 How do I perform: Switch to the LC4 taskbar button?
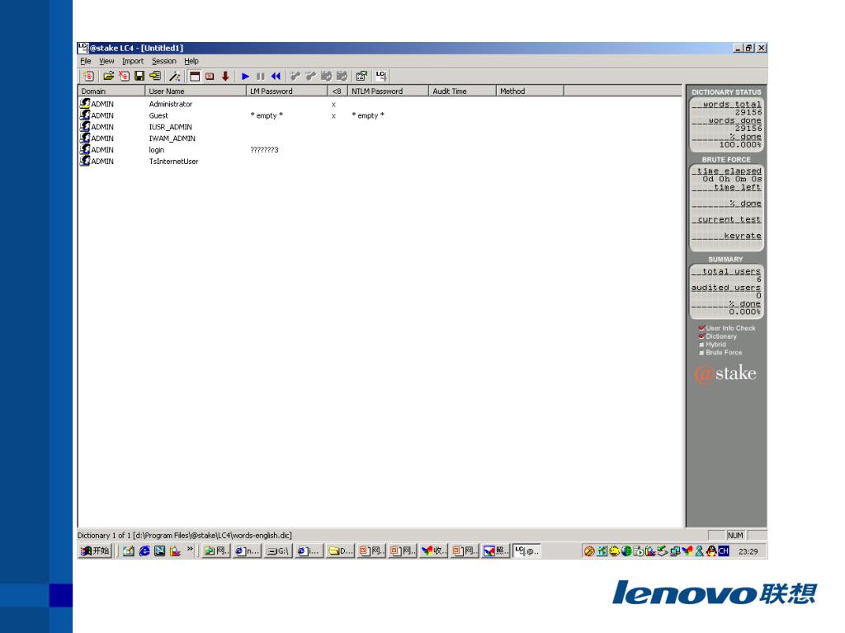pos(526,551)
